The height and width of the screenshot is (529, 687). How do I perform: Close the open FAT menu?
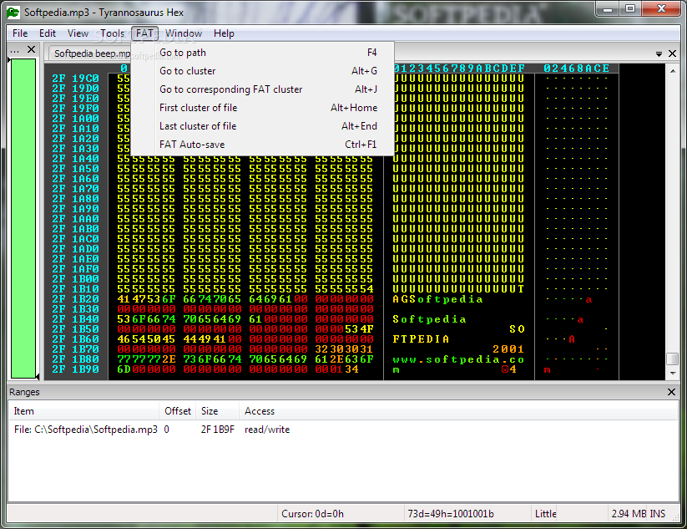144,33
